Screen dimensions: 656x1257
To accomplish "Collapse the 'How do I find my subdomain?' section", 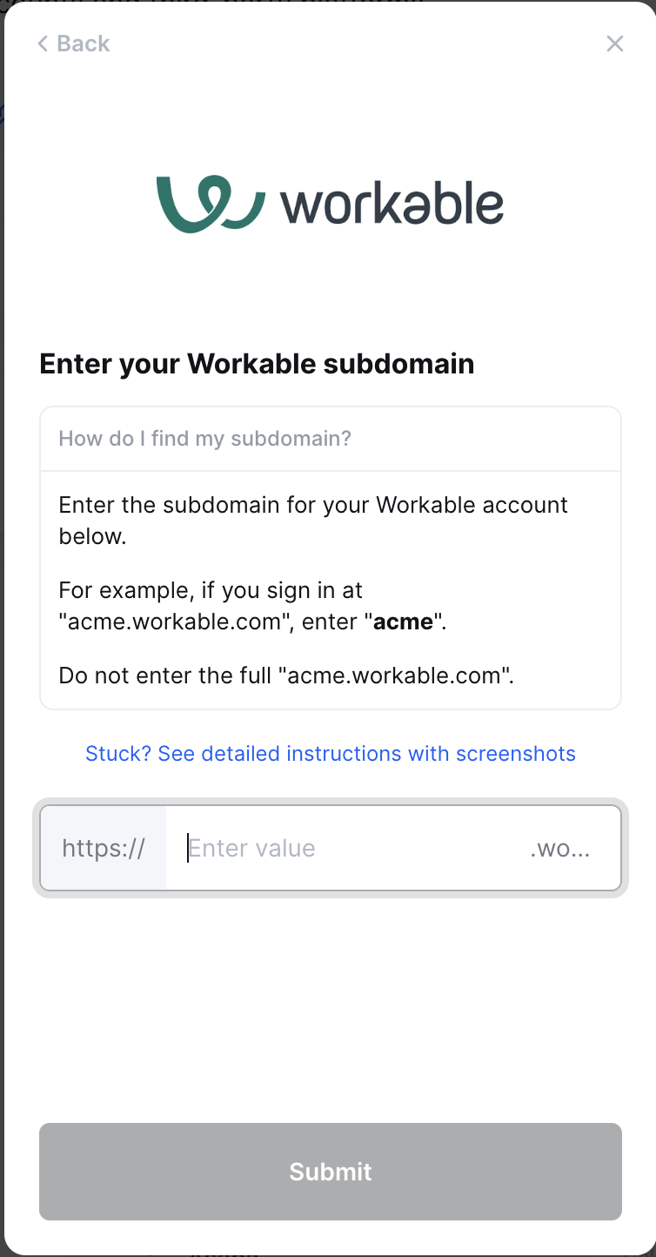I will pyautogui.click(x=331, y=439).
